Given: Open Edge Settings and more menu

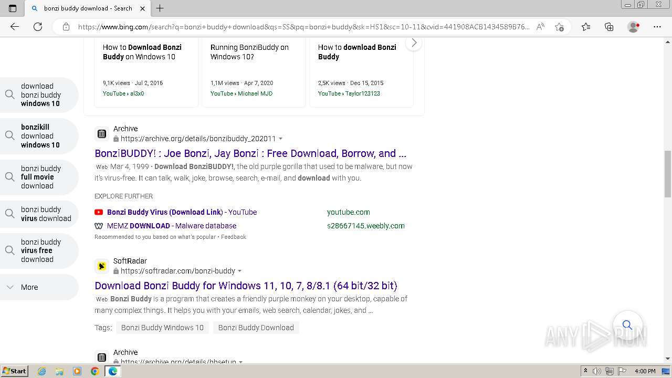Looking at the screenshot, I should coord(657,27).
